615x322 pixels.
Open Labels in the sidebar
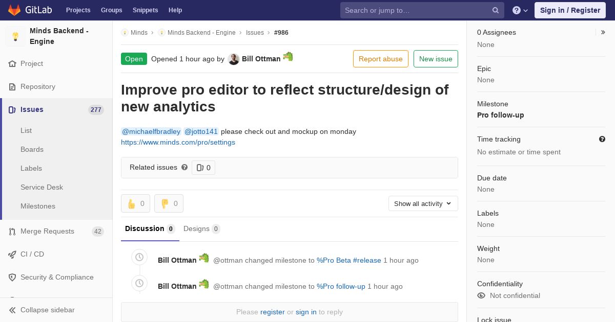tap(31, 169)
